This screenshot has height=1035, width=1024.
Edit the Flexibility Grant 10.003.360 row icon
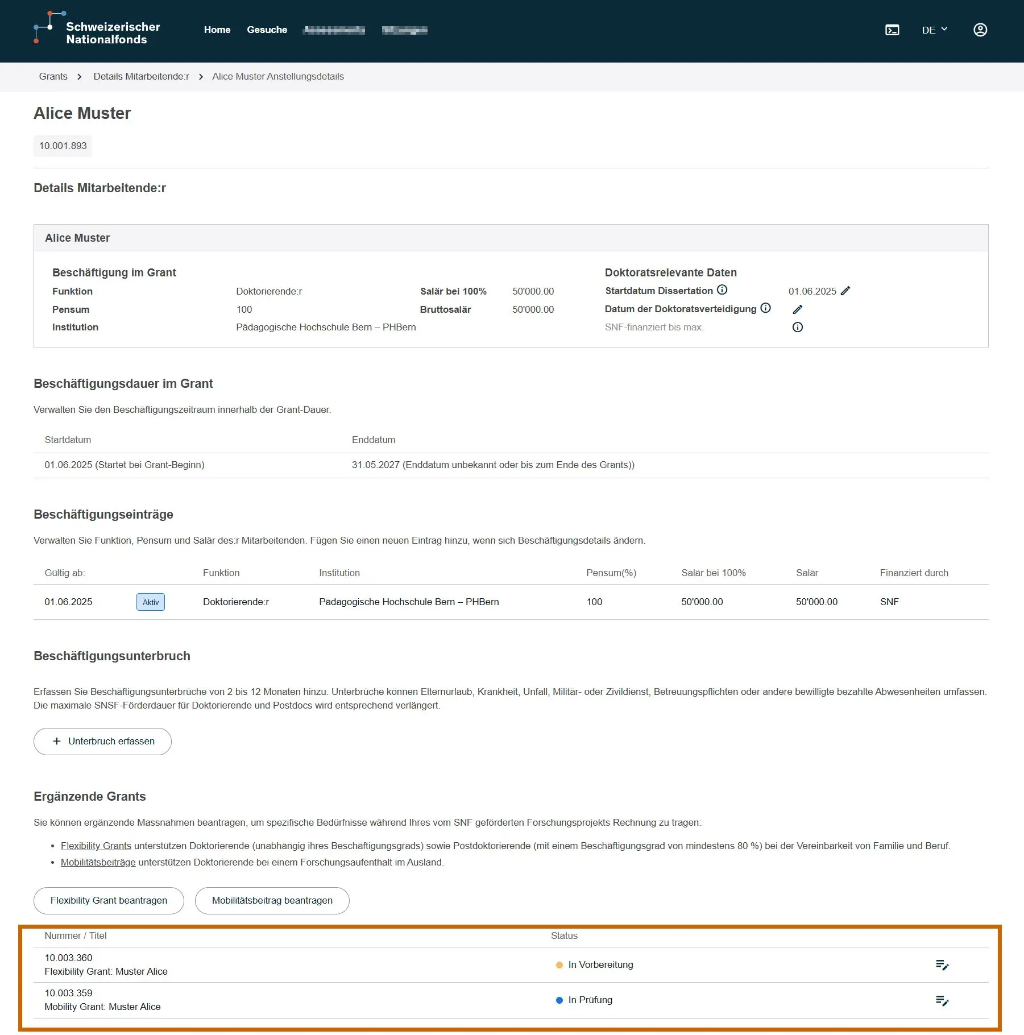[x=942, y=965]
